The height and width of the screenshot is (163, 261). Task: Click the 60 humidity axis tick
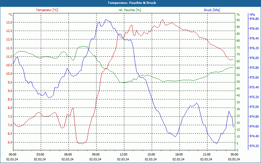coord(238,68)
